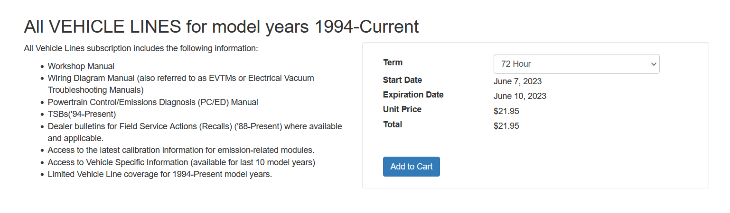Click Access to Vehicle Specific Information item
The image size is (730, 213).
point(181,162)
